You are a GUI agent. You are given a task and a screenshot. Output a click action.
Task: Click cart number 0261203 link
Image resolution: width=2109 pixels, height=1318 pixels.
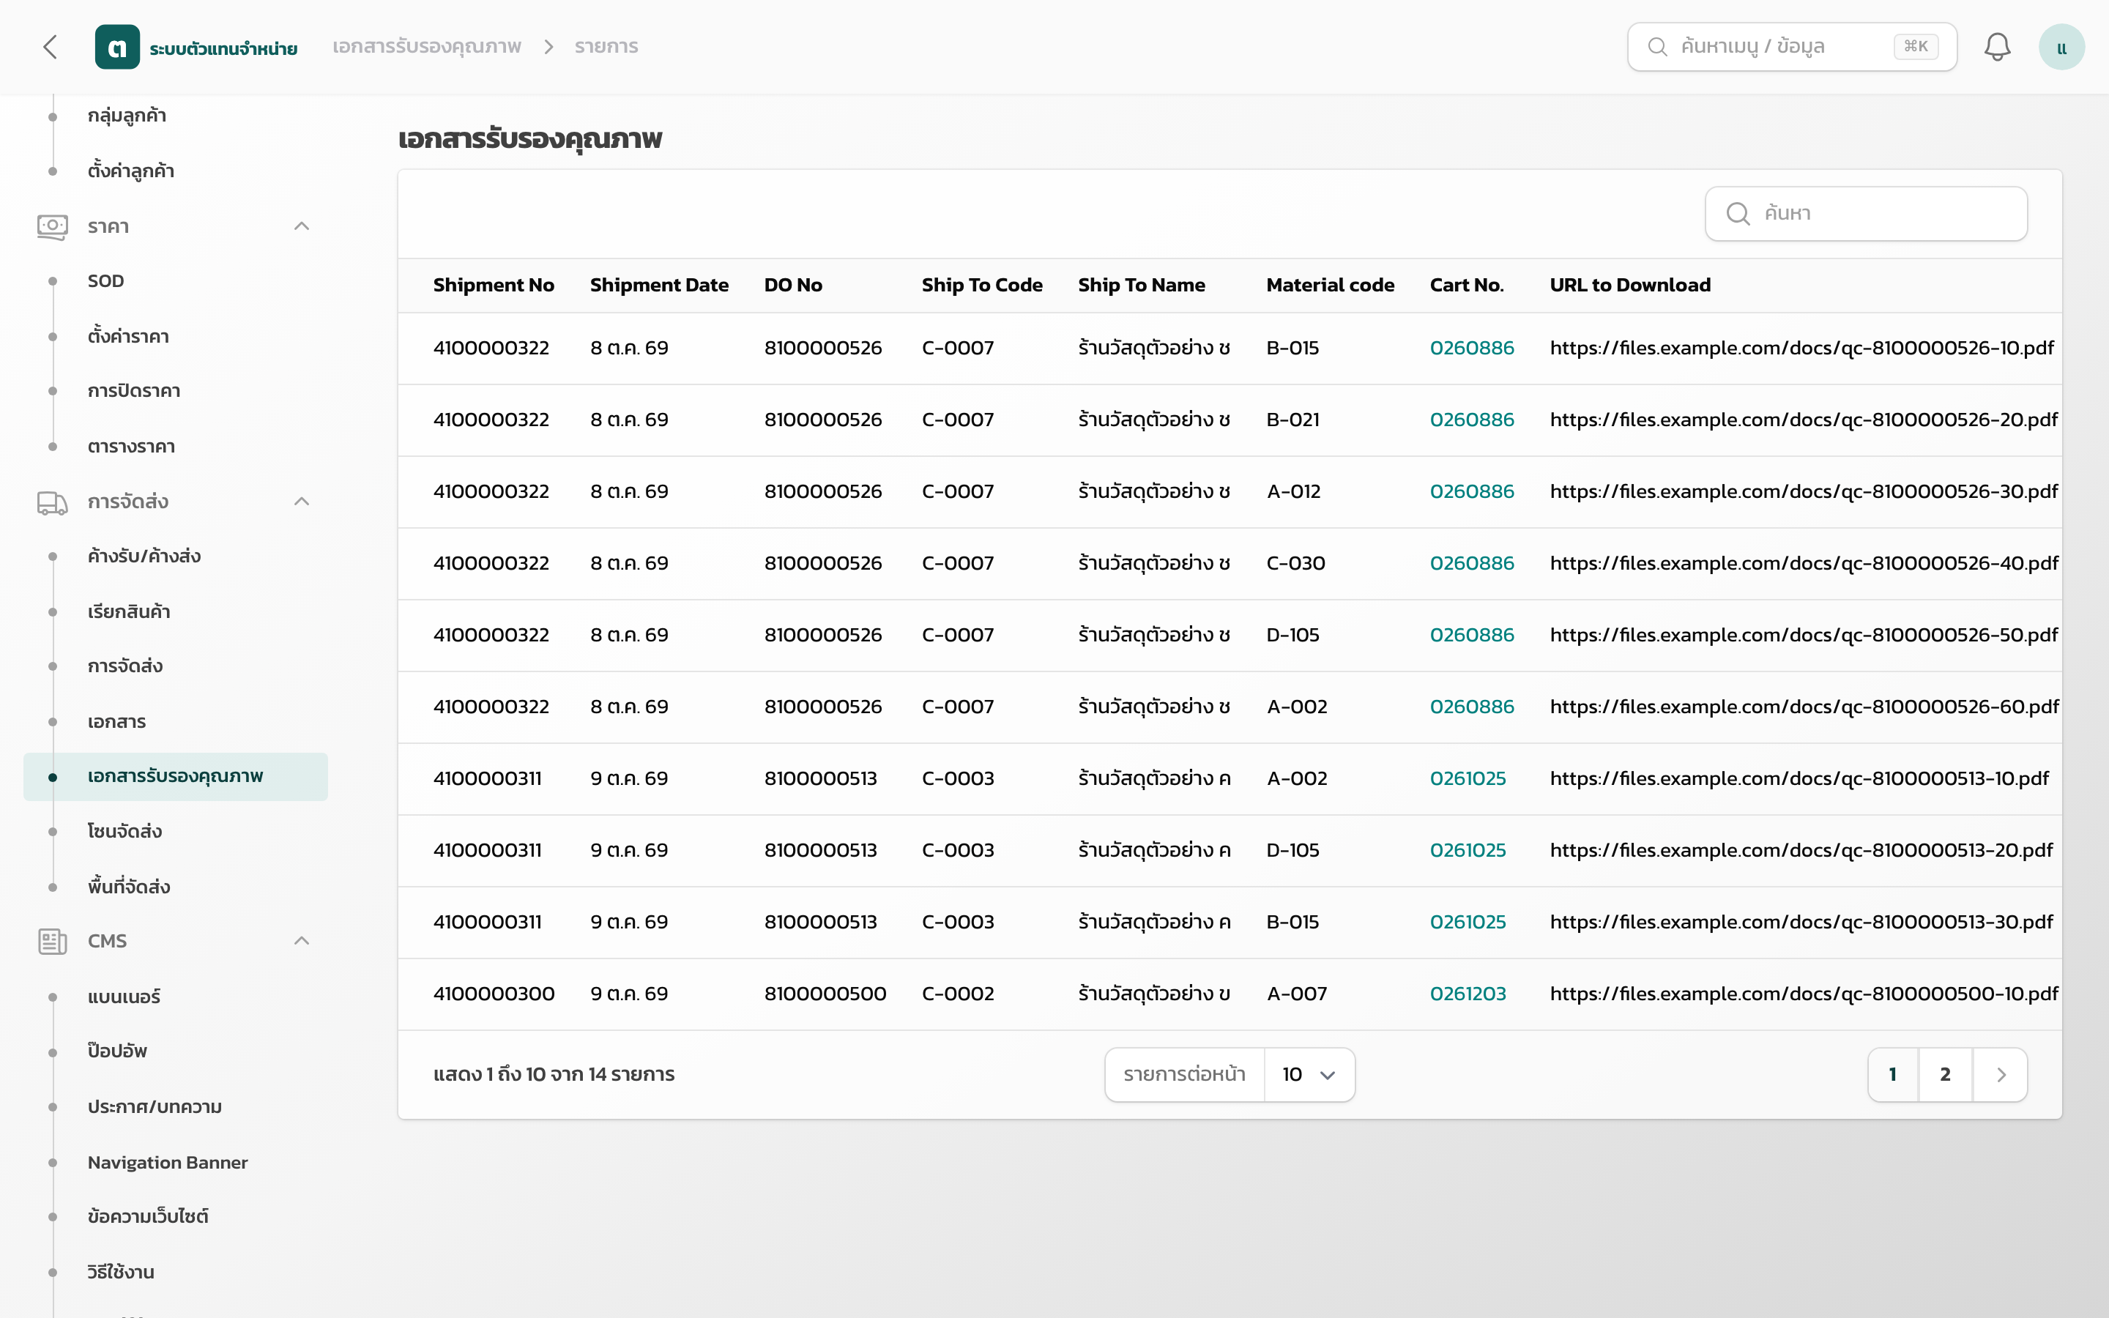point(1468,994)
